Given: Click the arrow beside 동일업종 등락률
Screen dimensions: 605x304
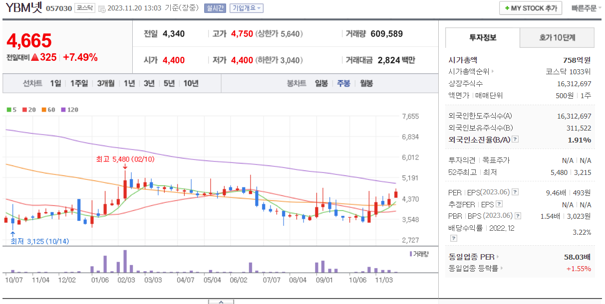Looking at the screenshot, I should tap(502, 269).
